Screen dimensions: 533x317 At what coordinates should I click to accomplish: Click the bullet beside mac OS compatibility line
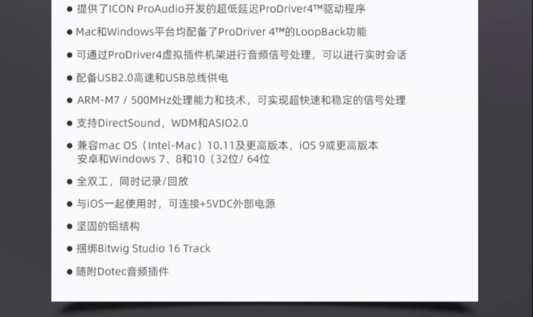point(70,146)
